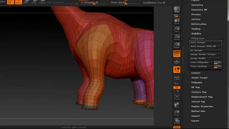Image resolution: width=229 pixels, height=129 pixels.
Task: Click the Group Visible button
Action: (205, 58)
